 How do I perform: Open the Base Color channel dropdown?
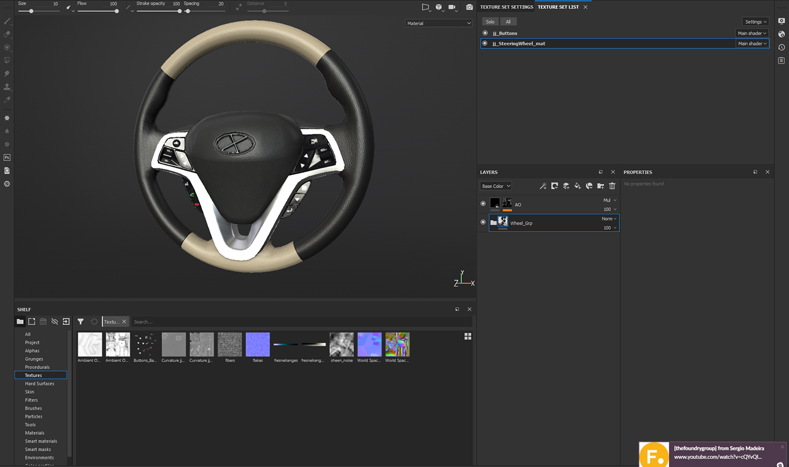tap(496, 186)
